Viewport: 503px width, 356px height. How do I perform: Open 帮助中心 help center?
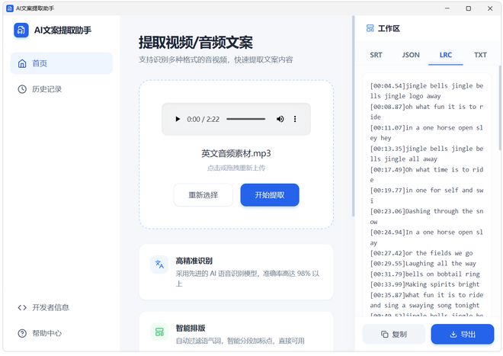click(x=62, y=333)
